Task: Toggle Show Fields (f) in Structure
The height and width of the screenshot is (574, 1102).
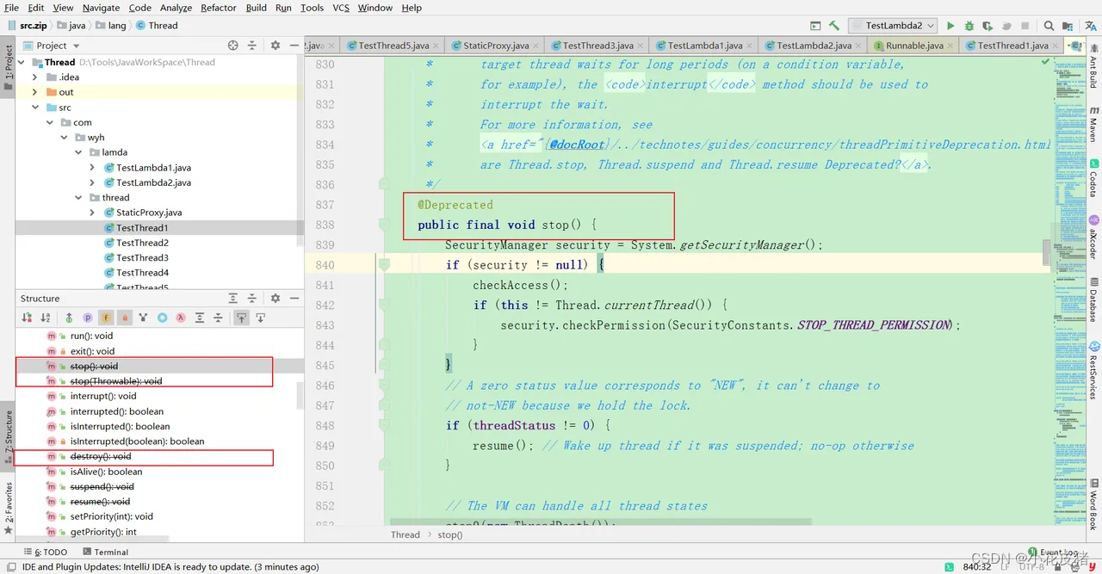Action: [x=106, y=318]
